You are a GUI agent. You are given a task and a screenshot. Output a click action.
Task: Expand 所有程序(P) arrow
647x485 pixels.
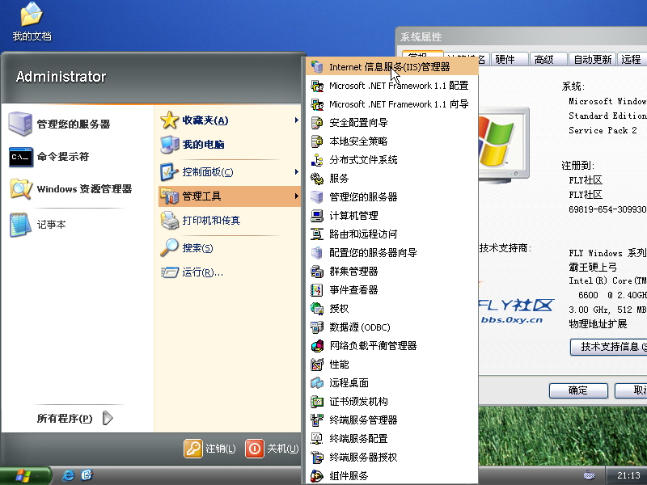tap(108, 418)
